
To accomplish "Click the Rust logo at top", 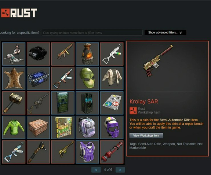I will pos(19,13).
